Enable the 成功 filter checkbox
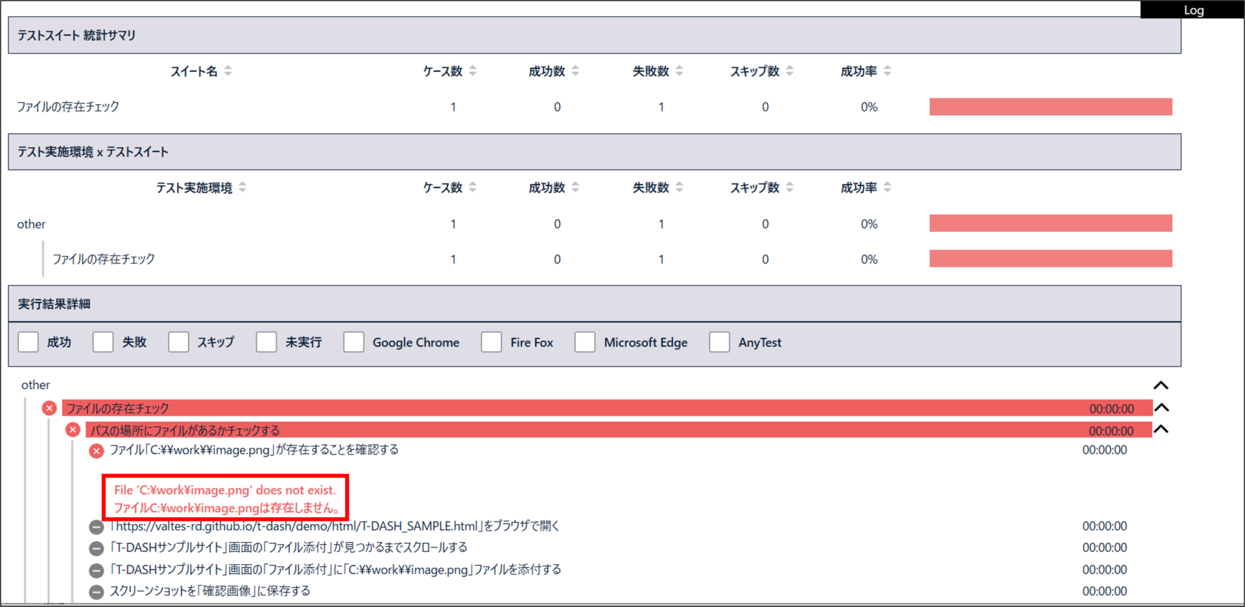1245x607 pixels. 29,342
